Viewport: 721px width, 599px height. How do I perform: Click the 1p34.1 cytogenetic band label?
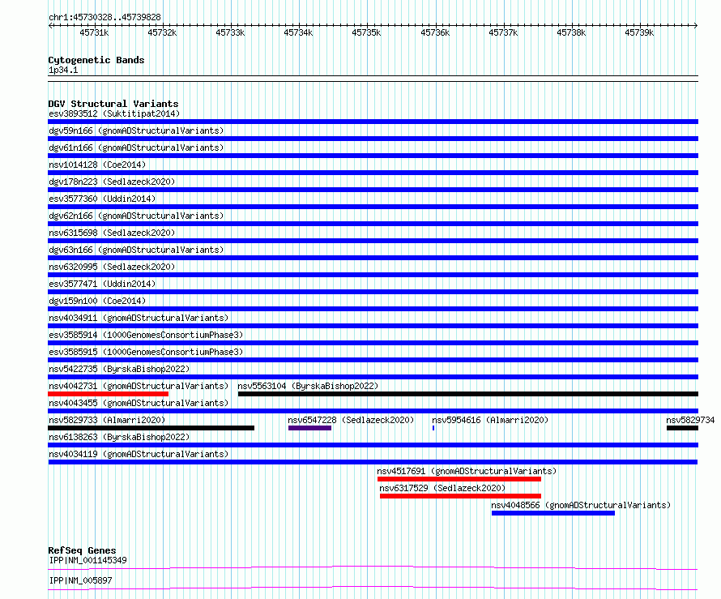click(63, 70)
